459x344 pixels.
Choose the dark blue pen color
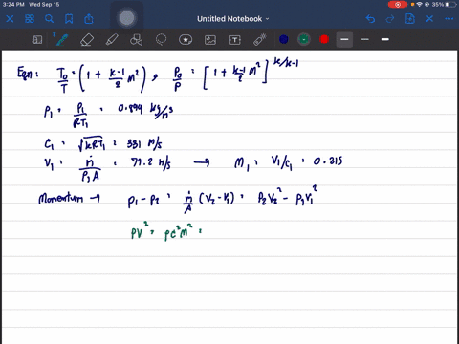click(284, 39)
